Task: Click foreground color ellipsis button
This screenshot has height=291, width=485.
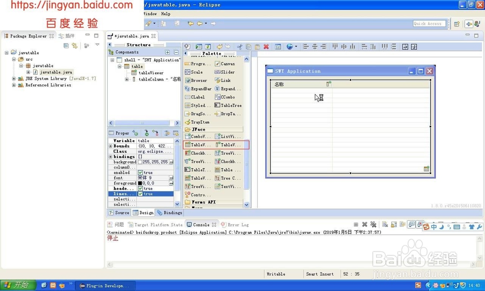Action: coord(171,183)
